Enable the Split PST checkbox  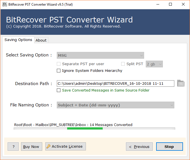tap(123, 64)
